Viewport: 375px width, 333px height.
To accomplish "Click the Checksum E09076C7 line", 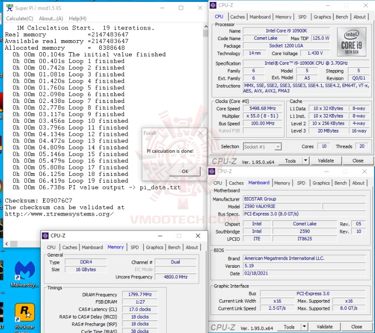I will (38, 201).
